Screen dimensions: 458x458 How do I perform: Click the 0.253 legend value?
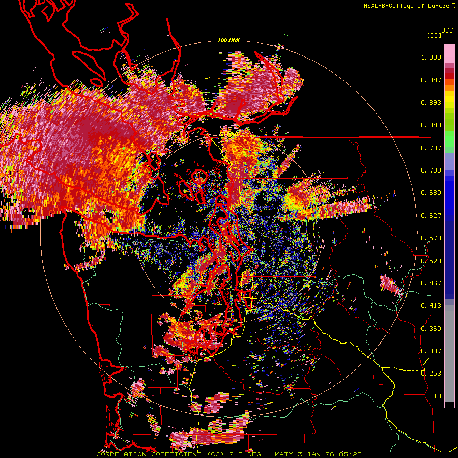click(431, 374)
